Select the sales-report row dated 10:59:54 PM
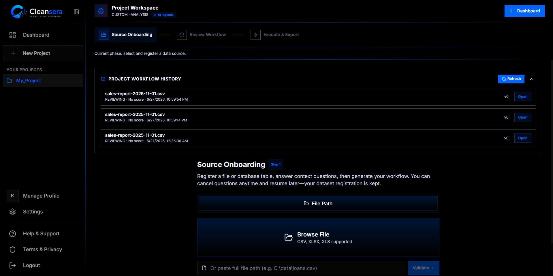Image resolution: width=553 pixels, height=276 pixels. click(318, 97)
